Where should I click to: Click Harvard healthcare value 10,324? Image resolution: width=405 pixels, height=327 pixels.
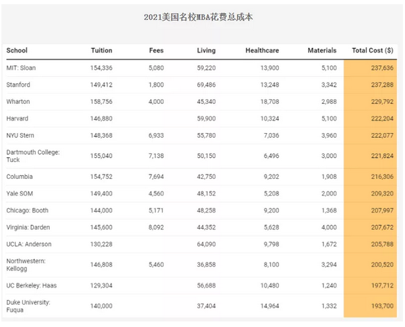point(270,118)
